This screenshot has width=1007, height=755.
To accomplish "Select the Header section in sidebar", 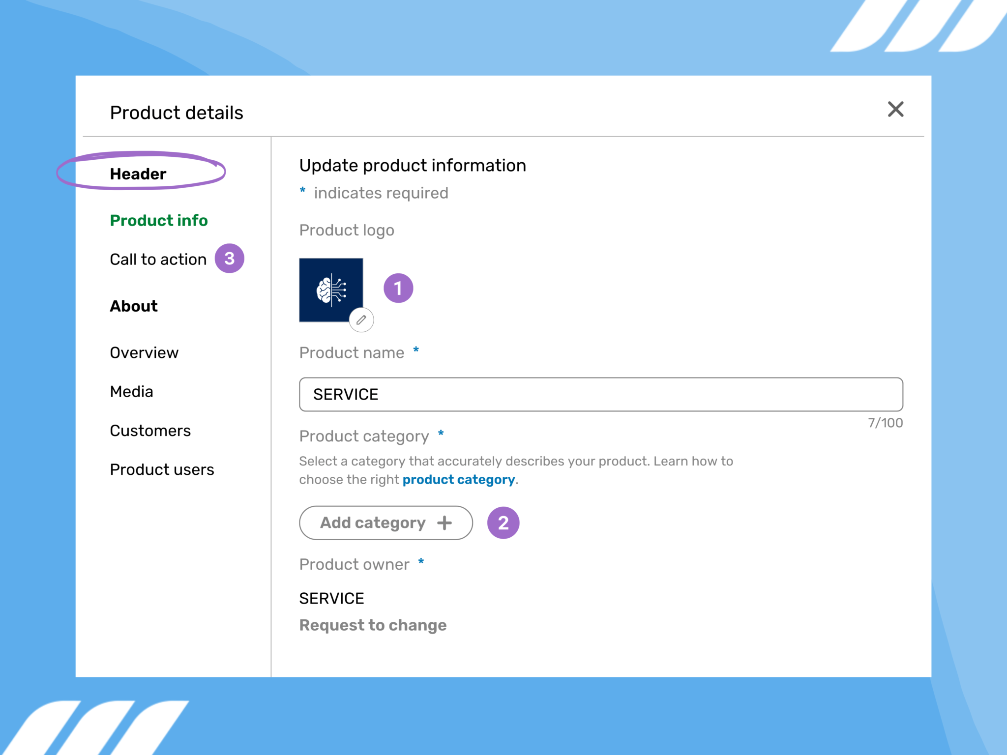I will pyautogui.click(x=138, y=173).
